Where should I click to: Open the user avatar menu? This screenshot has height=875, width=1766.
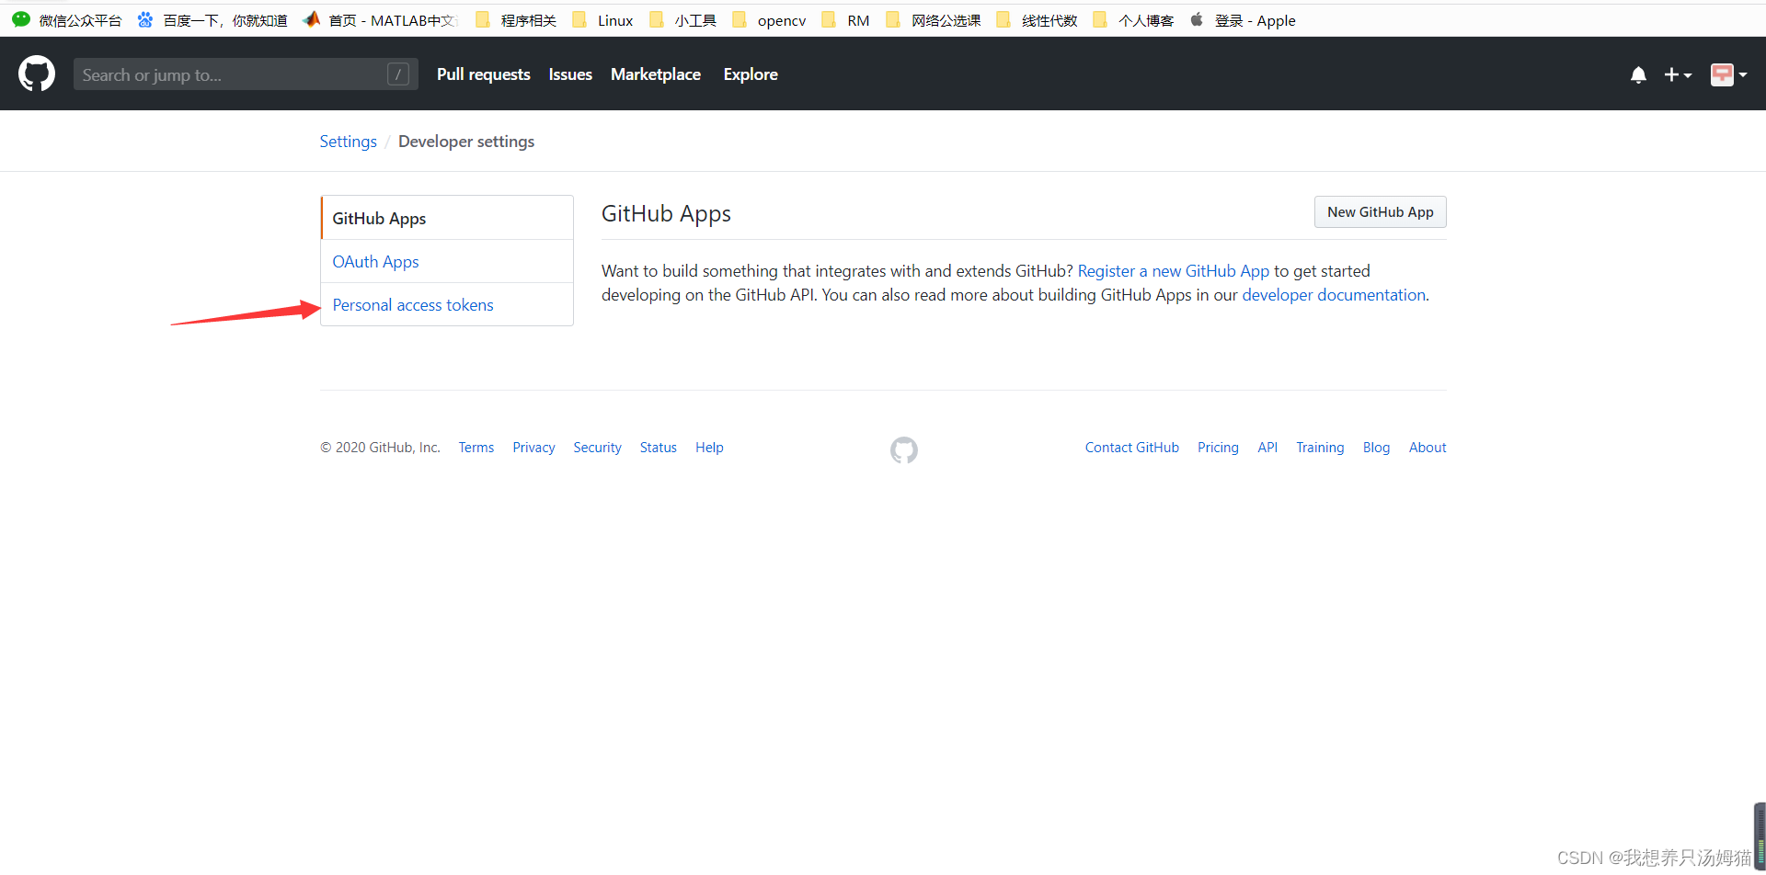1728,74
